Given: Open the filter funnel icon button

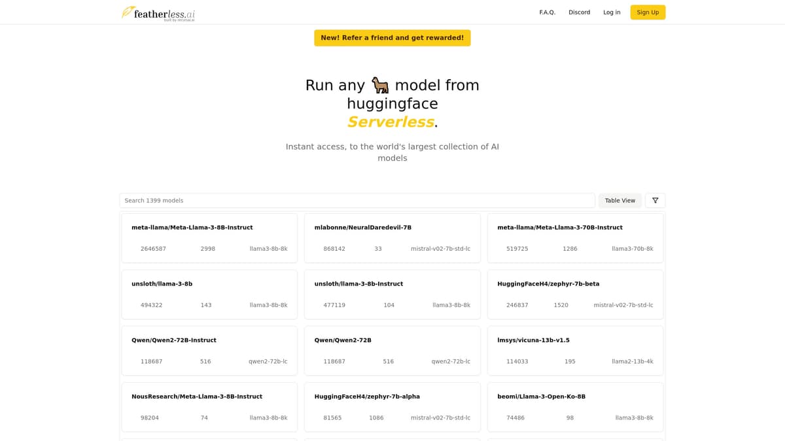Looking at the screenshot, I should [655, 201].
